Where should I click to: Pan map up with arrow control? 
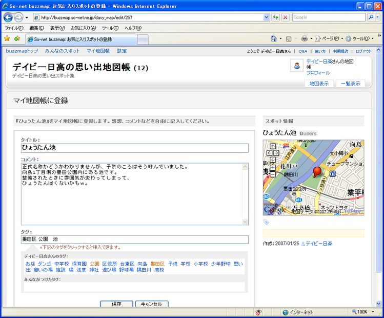pyautogui.click(x=273, y=146)
